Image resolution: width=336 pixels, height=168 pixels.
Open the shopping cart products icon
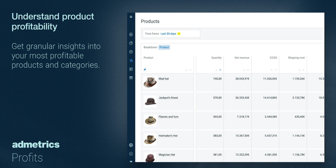coord(131,60)
